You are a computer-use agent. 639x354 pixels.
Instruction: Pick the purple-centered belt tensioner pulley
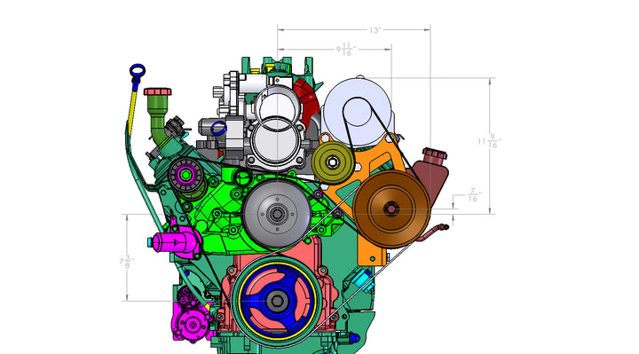pyautogui.click(x=185, y=175)
